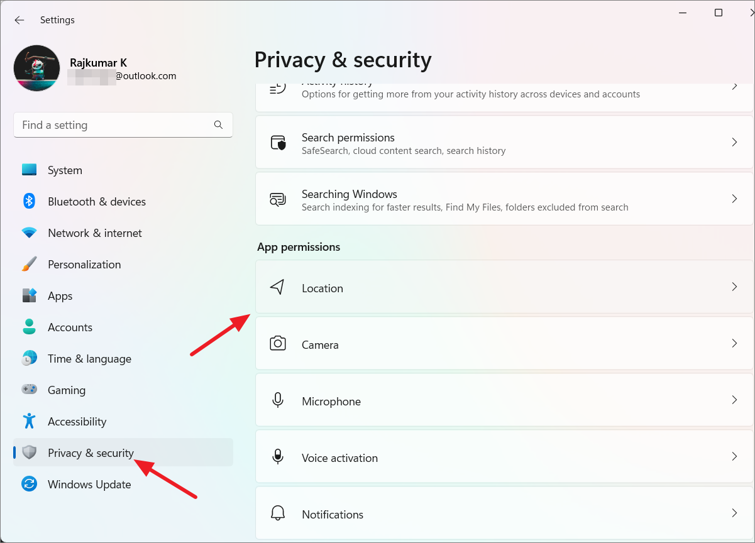
Task: Expand the Location permission chevron
Action: point(734,287)
